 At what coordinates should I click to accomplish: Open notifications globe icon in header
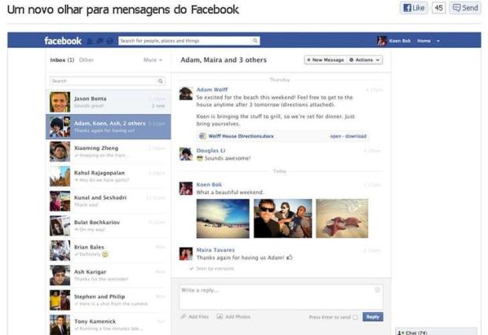click(109, 41)
